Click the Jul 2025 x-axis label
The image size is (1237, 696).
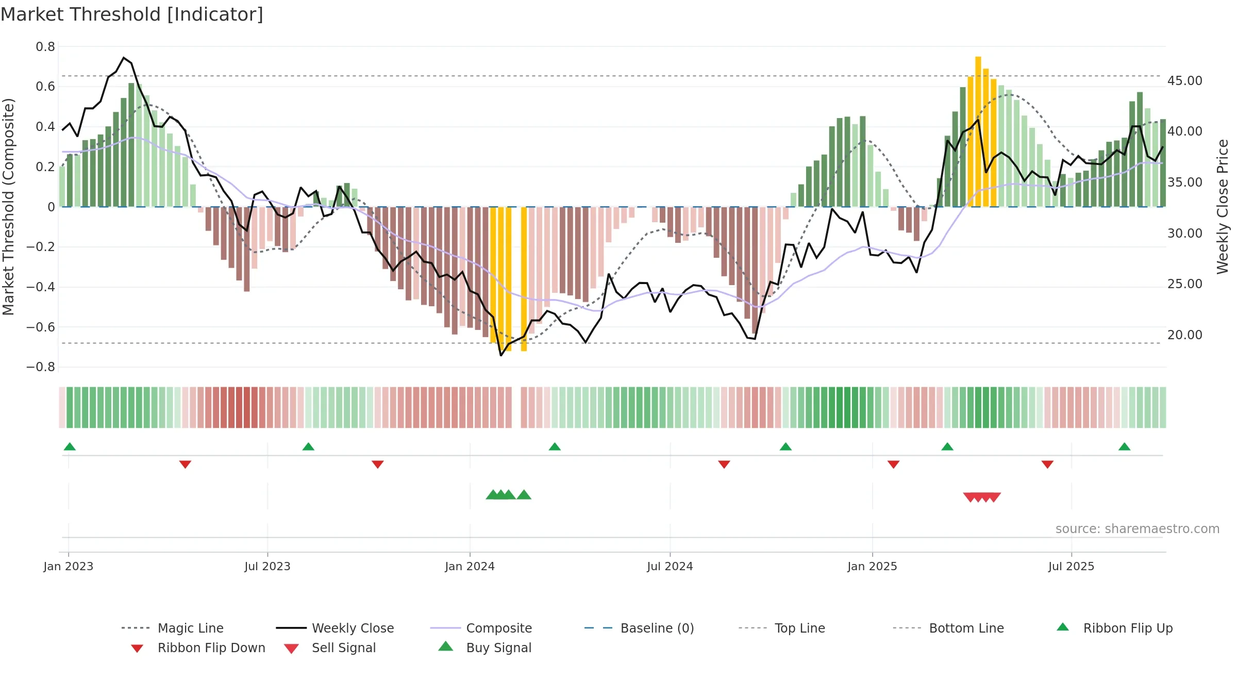pyautogui.click(x=1072, y=566)
